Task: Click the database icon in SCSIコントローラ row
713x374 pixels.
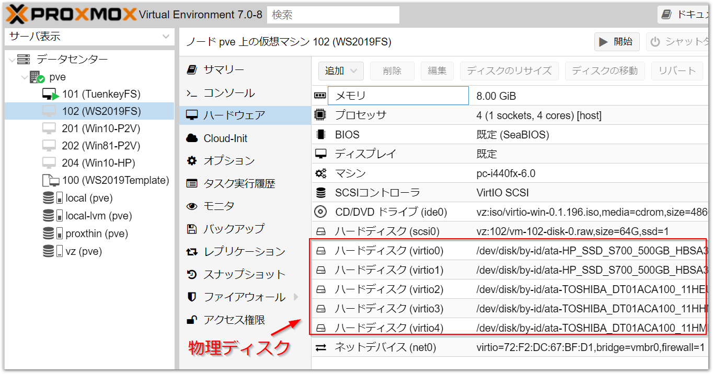Action: tap(320, 193)
